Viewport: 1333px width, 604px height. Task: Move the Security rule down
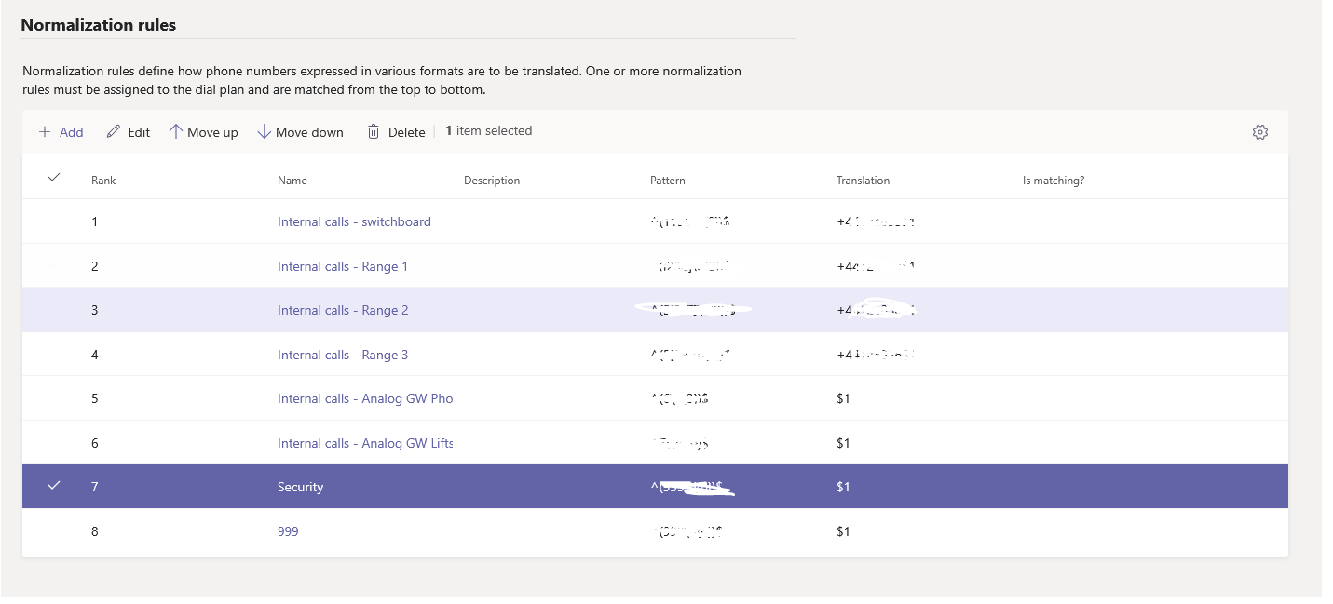point(300,131)
